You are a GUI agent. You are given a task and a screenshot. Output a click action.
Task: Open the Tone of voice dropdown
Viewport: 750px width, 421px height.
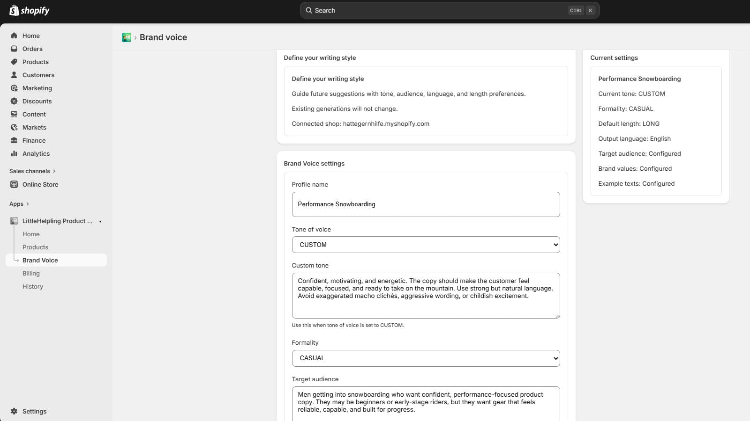426,245
